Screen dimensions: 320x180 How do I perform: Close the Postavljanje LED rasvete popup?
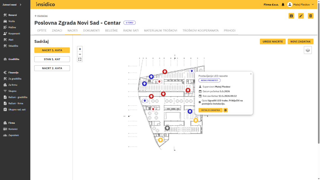click(x=251, y=74)
